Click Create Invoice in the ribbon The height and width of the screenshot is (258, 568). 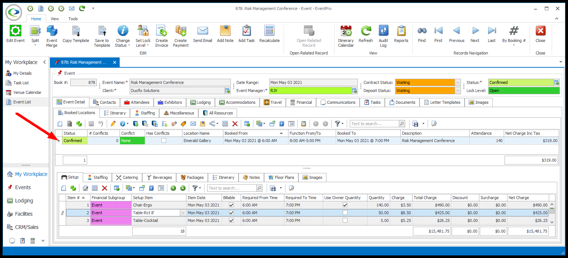pos(161,36)
